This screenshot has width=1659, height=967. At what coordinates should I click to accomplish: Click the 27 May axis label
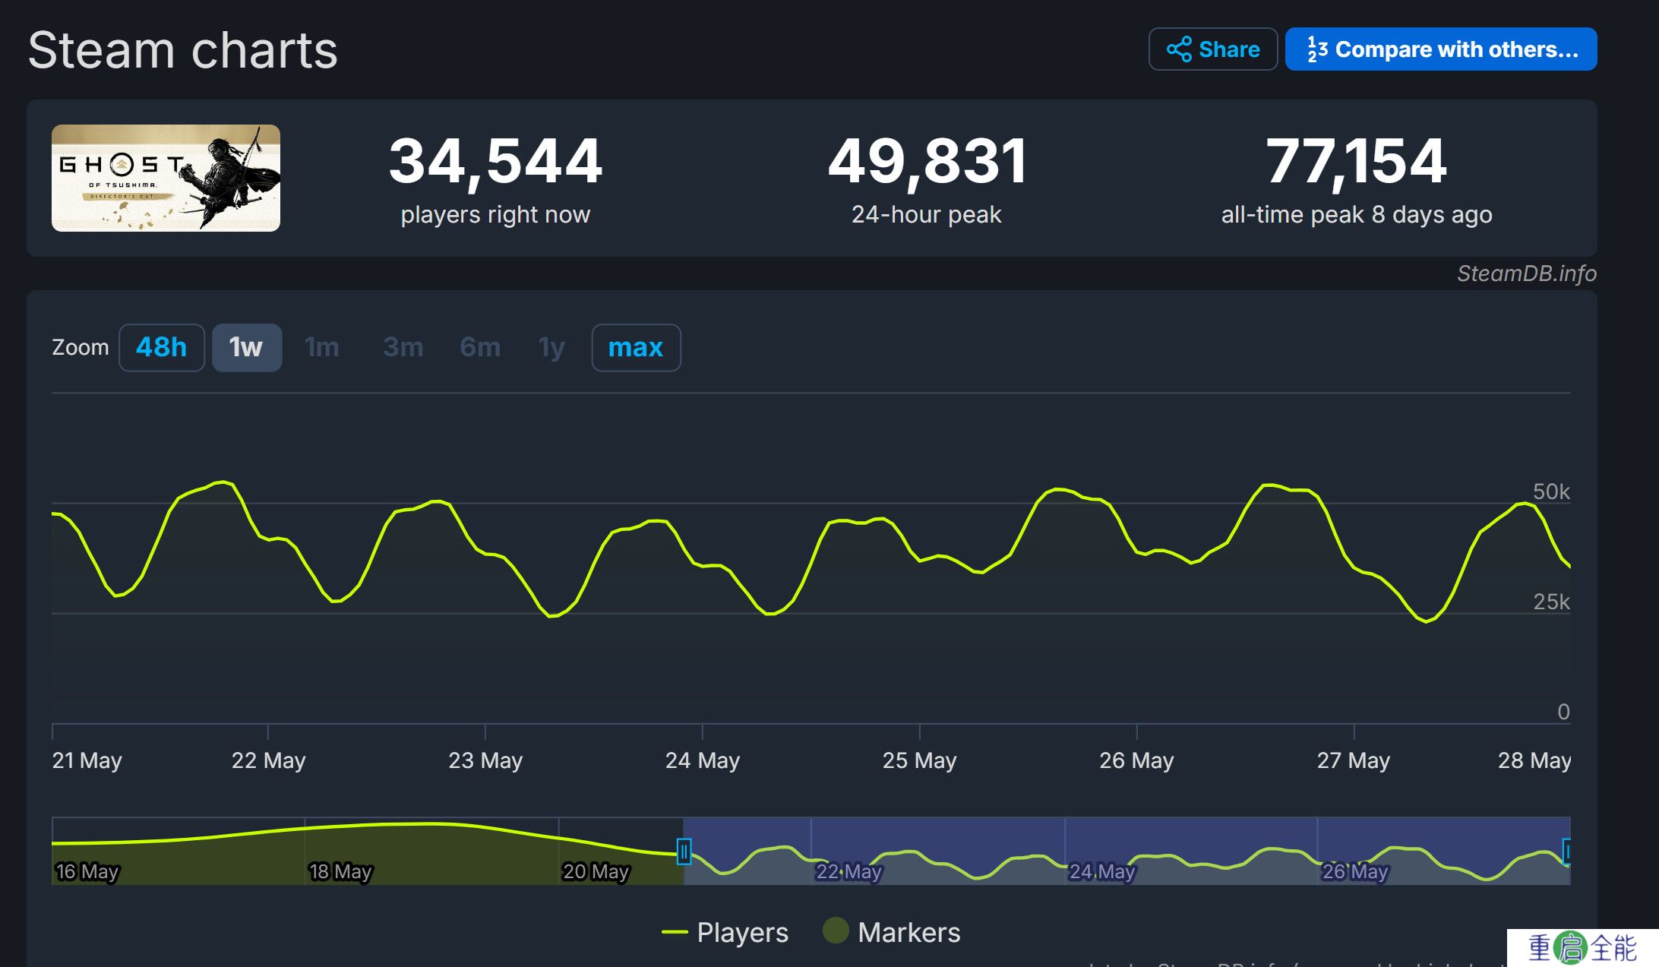pyautogui.click(x=1354, y=760)
